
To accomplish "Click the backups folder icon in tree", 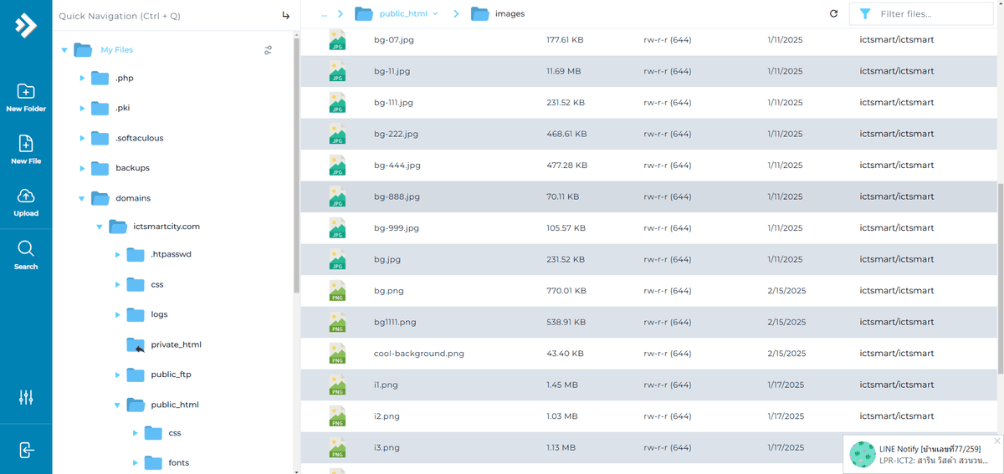I will click(100, 168).
